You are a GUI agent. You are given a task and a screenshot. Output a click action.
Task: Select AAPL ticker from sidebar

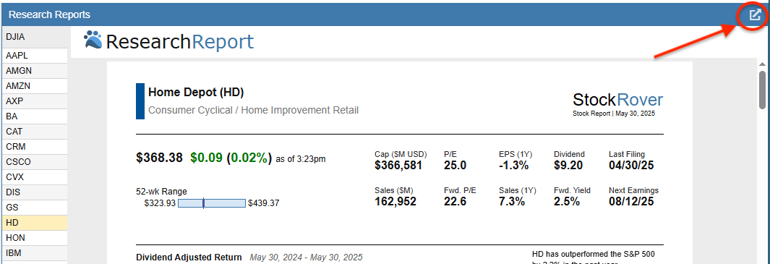coord(35,56)
